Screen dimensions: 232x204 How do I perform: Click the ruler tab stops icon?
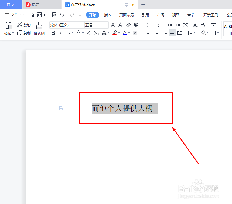click(x=213, y=25)
